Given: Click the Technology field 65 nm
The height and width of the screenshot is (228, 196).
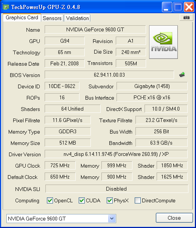Looking at the screenshot, I should point(65,52).
